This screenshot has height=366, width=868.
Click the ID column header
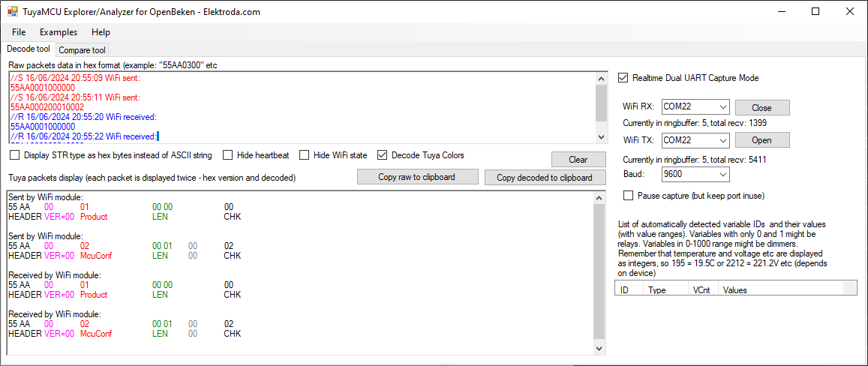(x=629, y=289)
